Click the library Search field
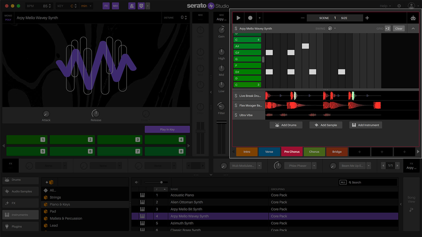This screenshot has width=422, height=237. [372, 182]
